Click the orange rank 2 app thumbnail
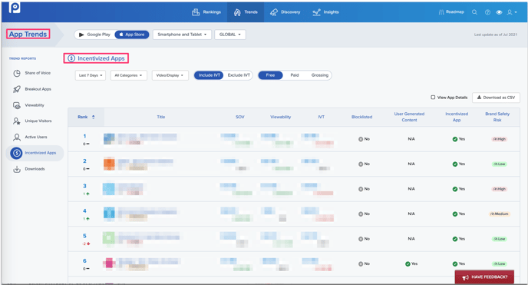Viewport: 528px width, 285px height. tap(109, 164)
